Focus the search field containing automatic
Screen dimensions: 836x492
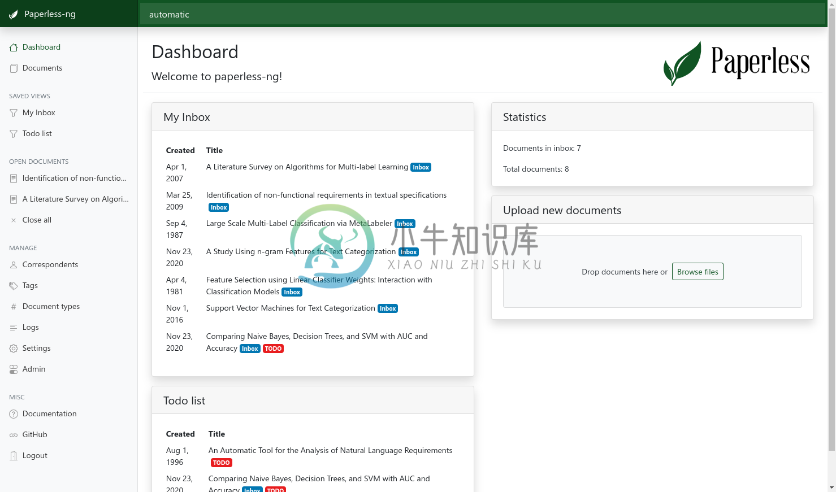click(482, 14)
